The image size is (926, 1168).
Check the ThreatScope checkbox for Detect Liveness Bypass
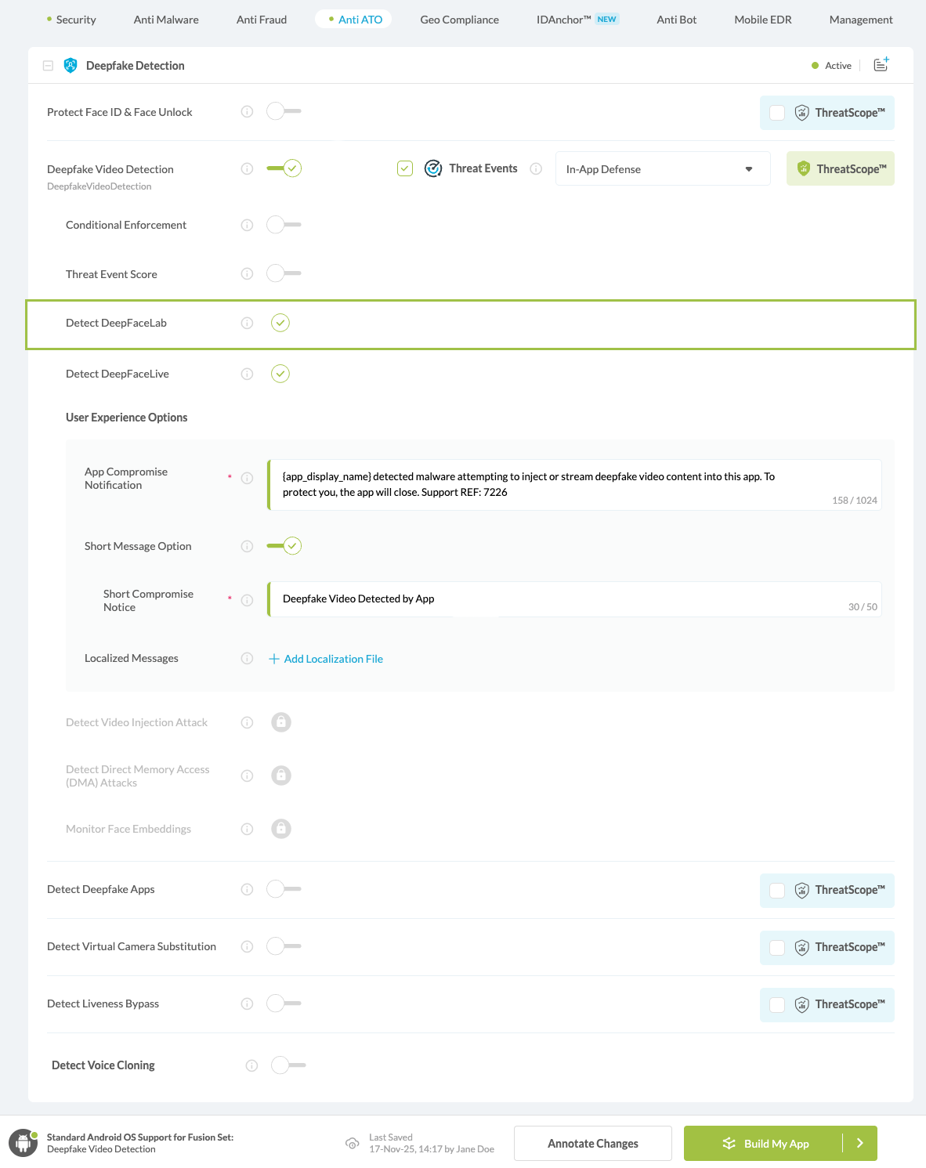pyautogui.click(x=777, y=1004)
